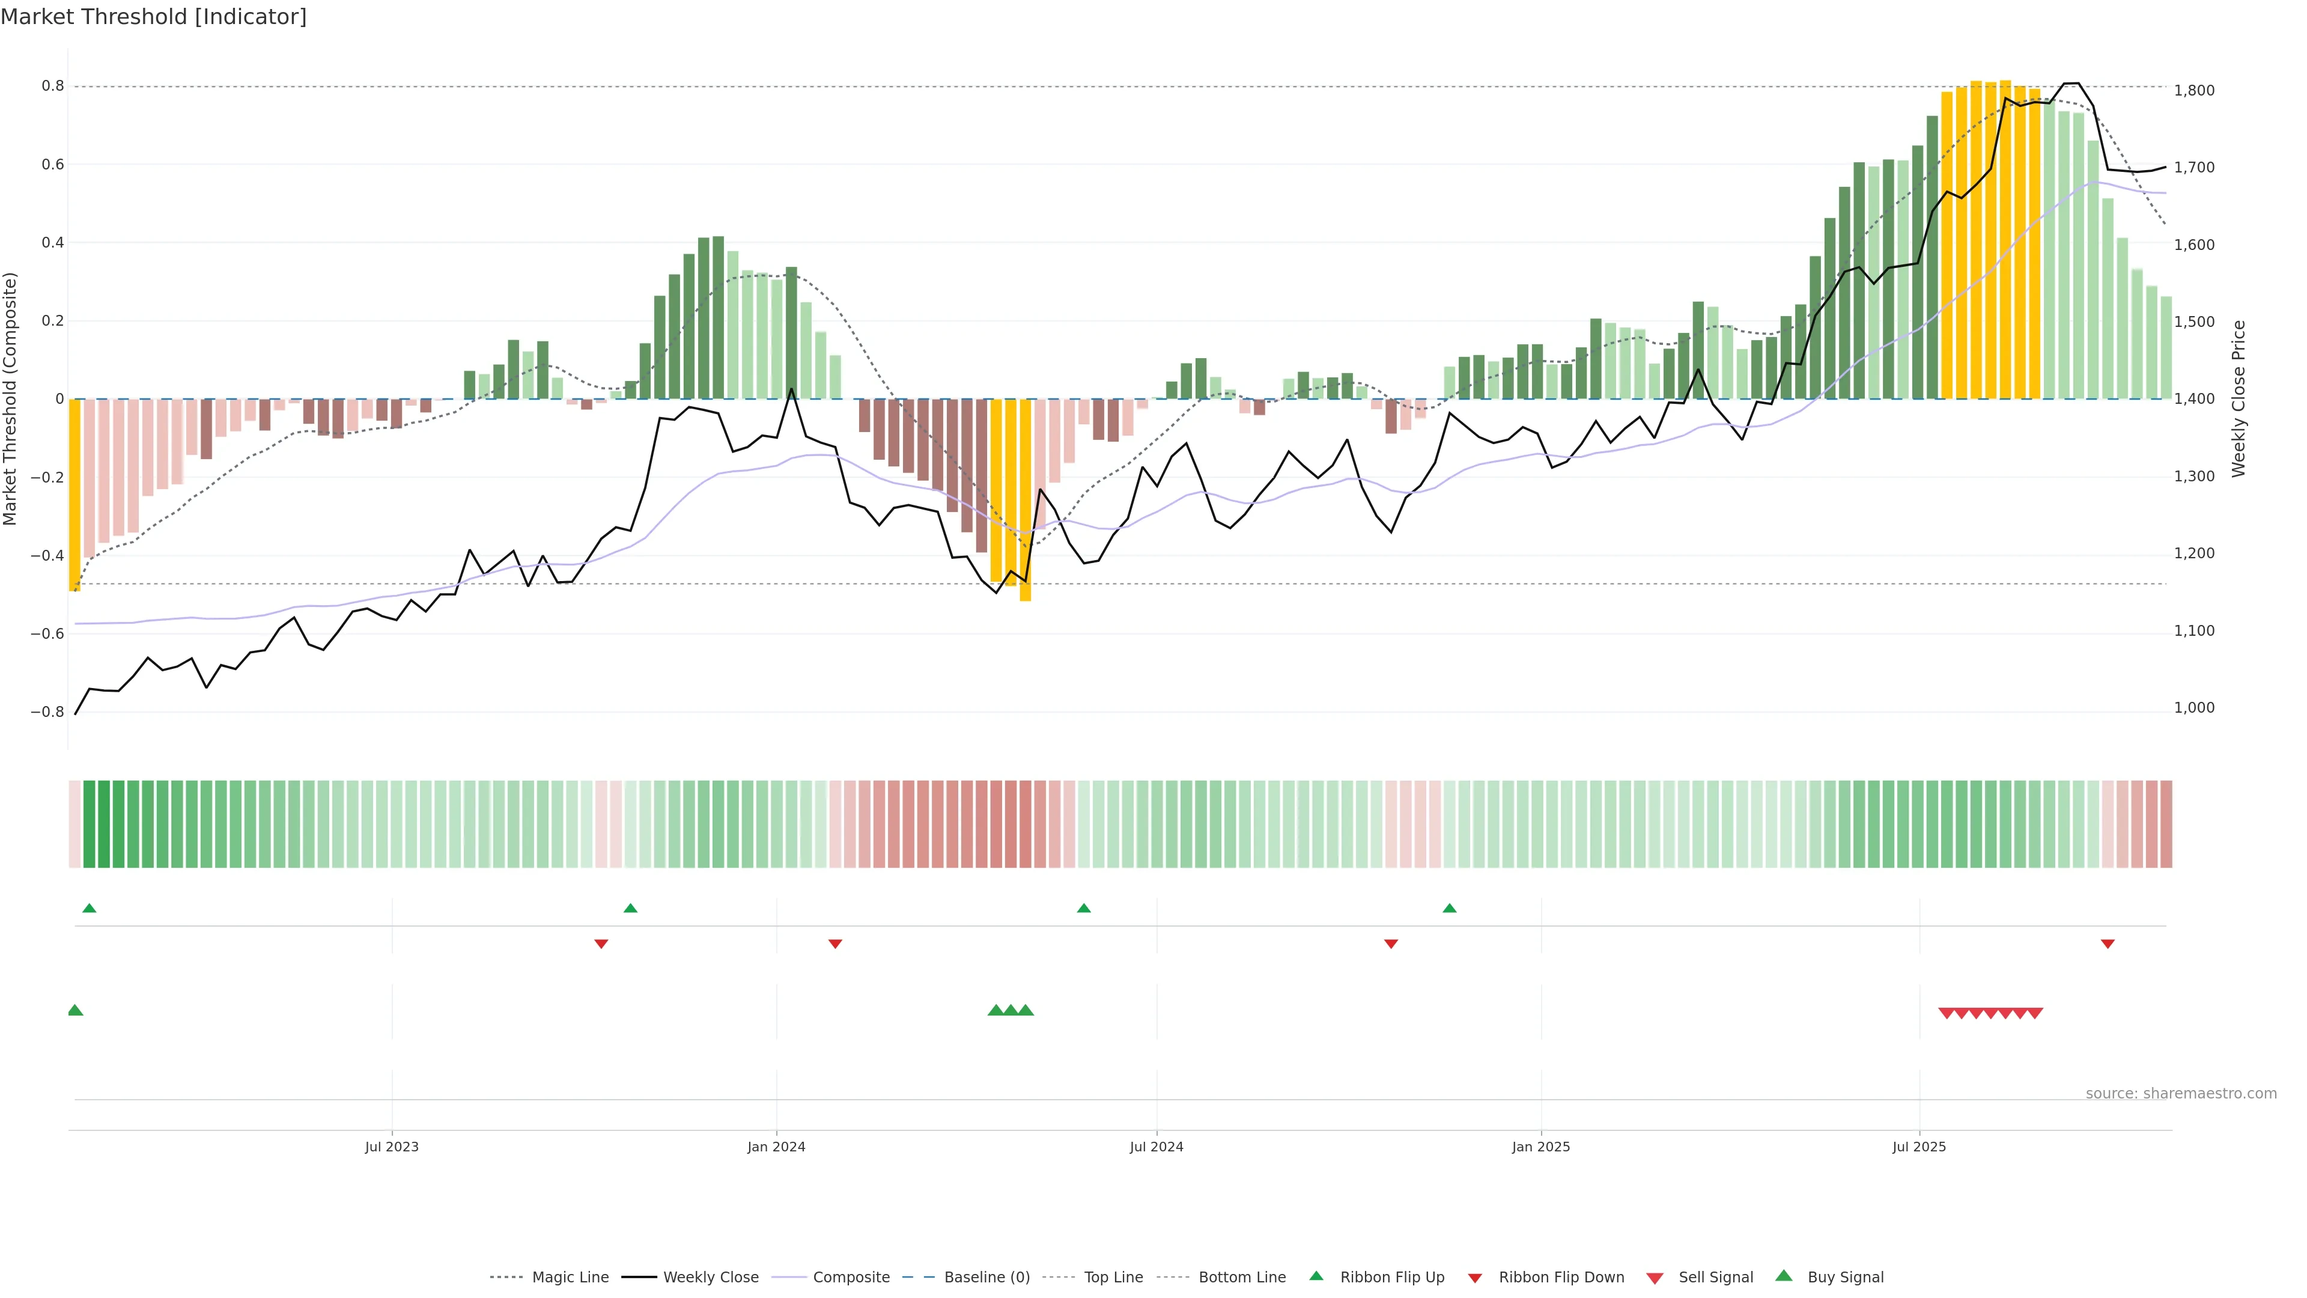Click the Ribbon Flip Up marker before Jul 2024
Image resolution: width=2307 pixels, height=1298 pixels.
1084,909
